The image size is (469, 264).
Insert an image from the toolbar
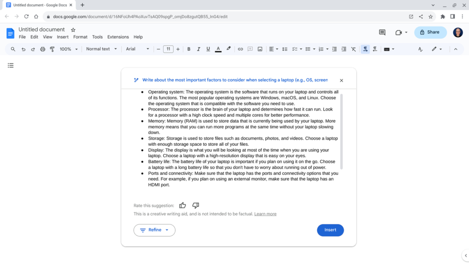pos(259,49)
